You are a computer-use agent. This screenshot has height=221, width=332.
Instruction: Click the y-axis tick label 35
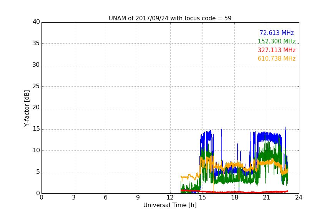coord(36,43)
